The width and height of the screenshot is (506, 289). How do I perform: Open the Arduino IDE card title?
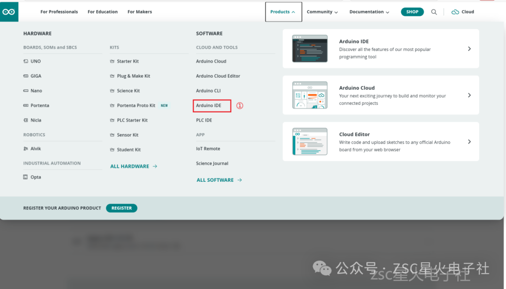coord(354,41)
